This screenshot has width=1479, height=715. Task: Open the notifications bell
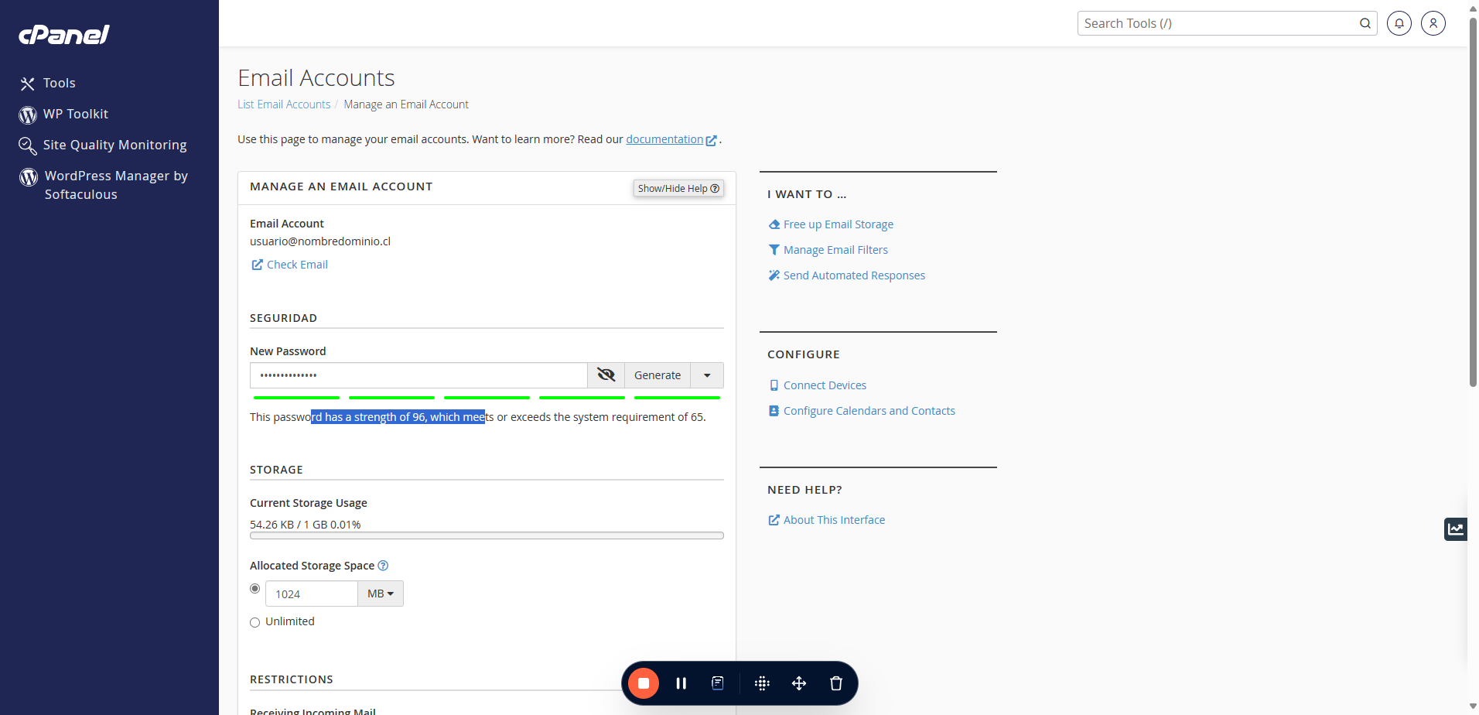coord(1399,23)
